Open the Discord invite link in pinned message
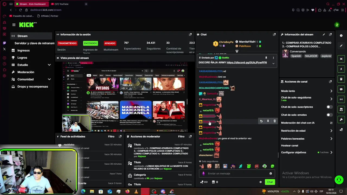This screenshot has width=347, height=195. [x=247, y=63]
